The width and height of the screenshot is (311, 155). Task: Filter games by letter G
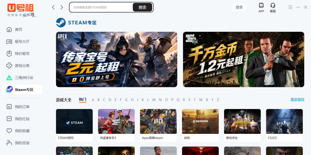coord(126,100)
